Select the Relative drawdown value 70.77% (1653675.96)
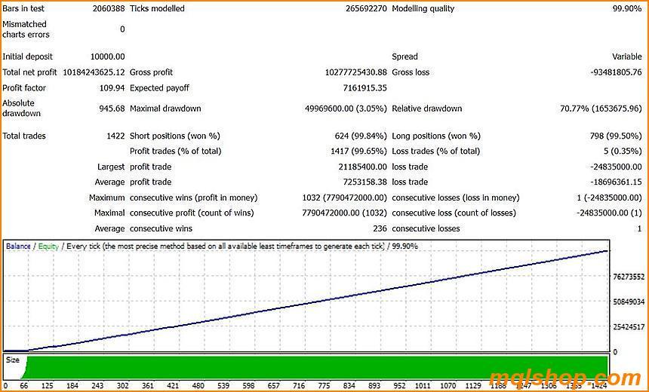Viewport: 649px width, 392px height. (x=601, y=109)
